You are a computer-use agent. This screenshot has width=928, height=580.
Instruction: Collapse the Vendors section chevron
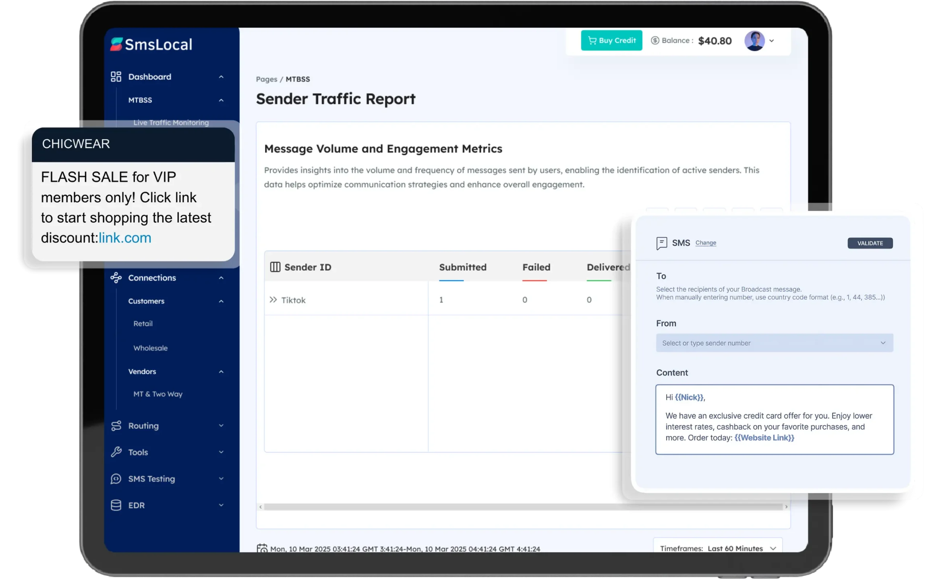pyautogui.click(x=221, y=372)
